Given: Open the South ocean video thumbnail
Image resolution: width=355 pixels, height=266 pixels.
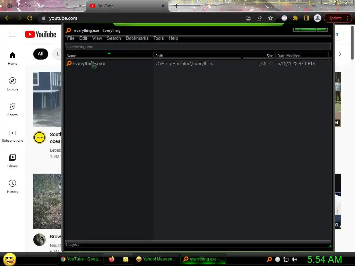Looking at the screenshot, I should click(47, 99).
